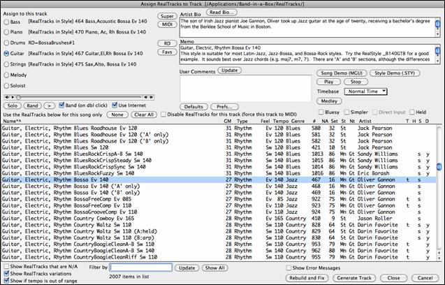Enable Show Error Messages checkbox
The image size is (445, 285).
pos(289,268)
